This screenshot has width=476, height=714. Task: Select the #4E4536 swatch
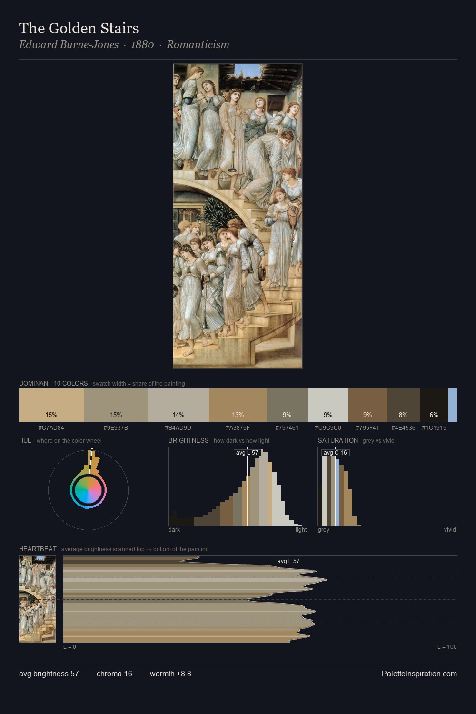point(404,405)
